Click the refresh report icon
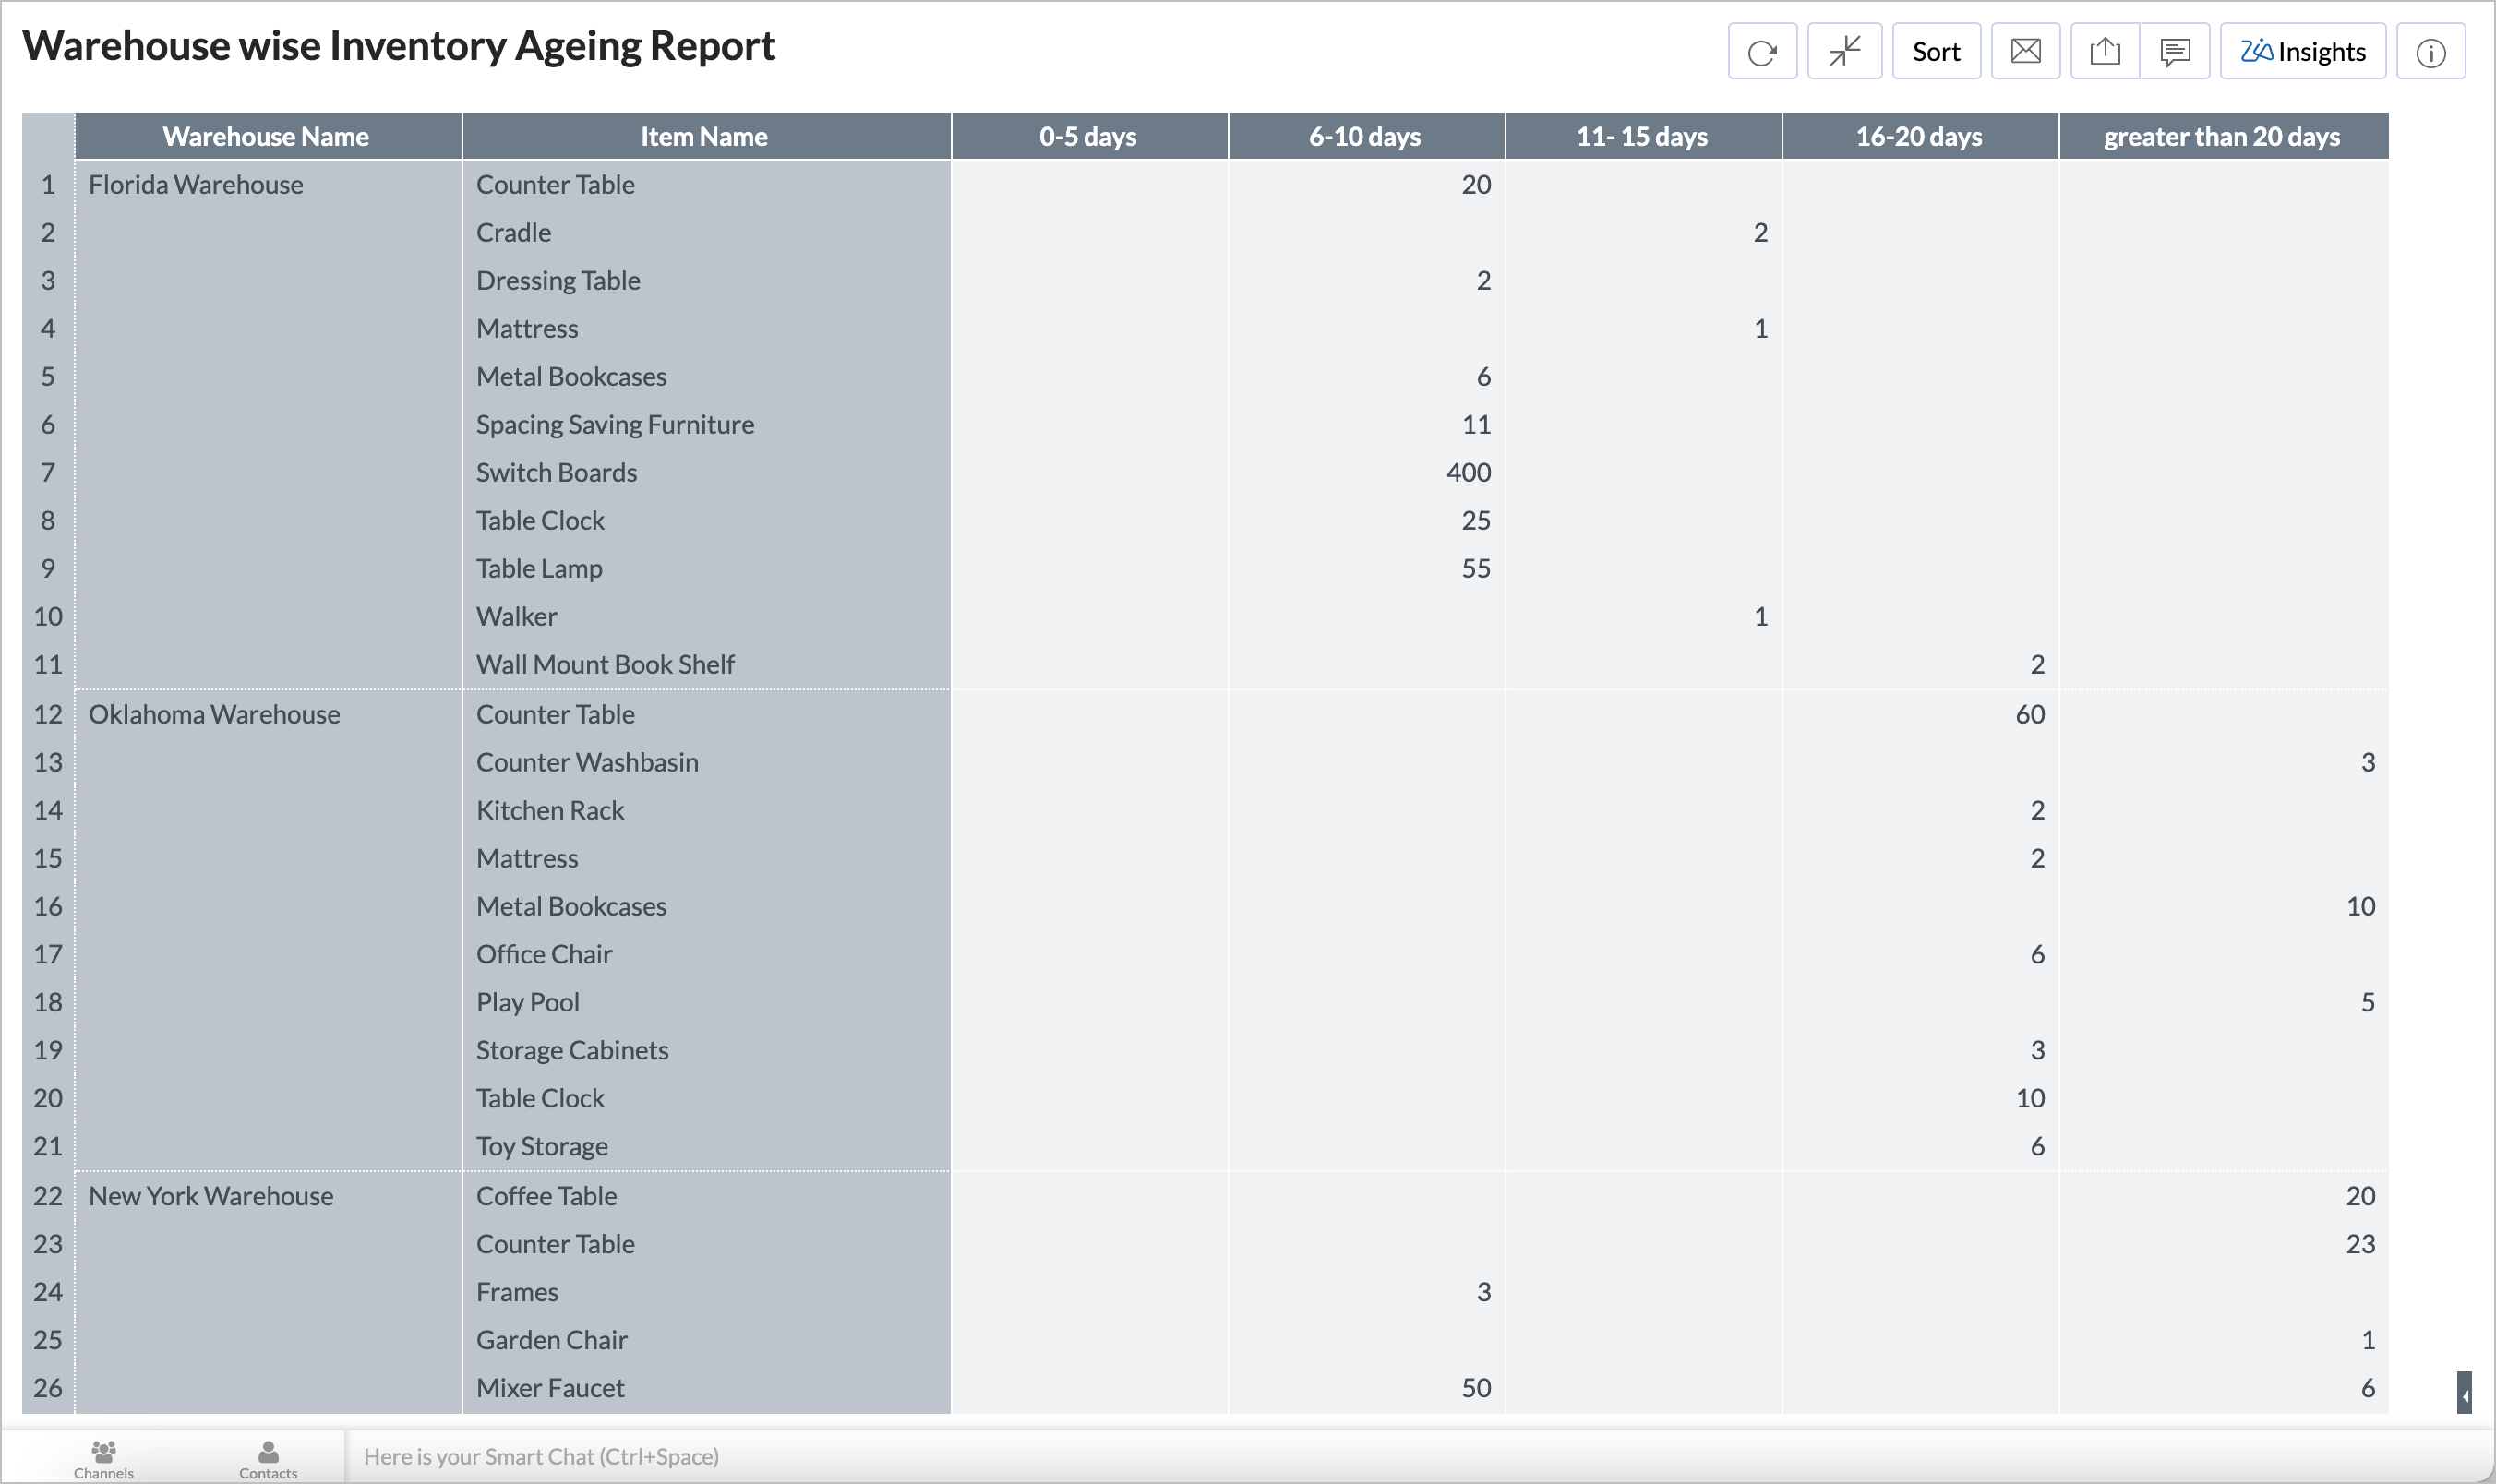 pyautogui.click(x=1761, y=51)
